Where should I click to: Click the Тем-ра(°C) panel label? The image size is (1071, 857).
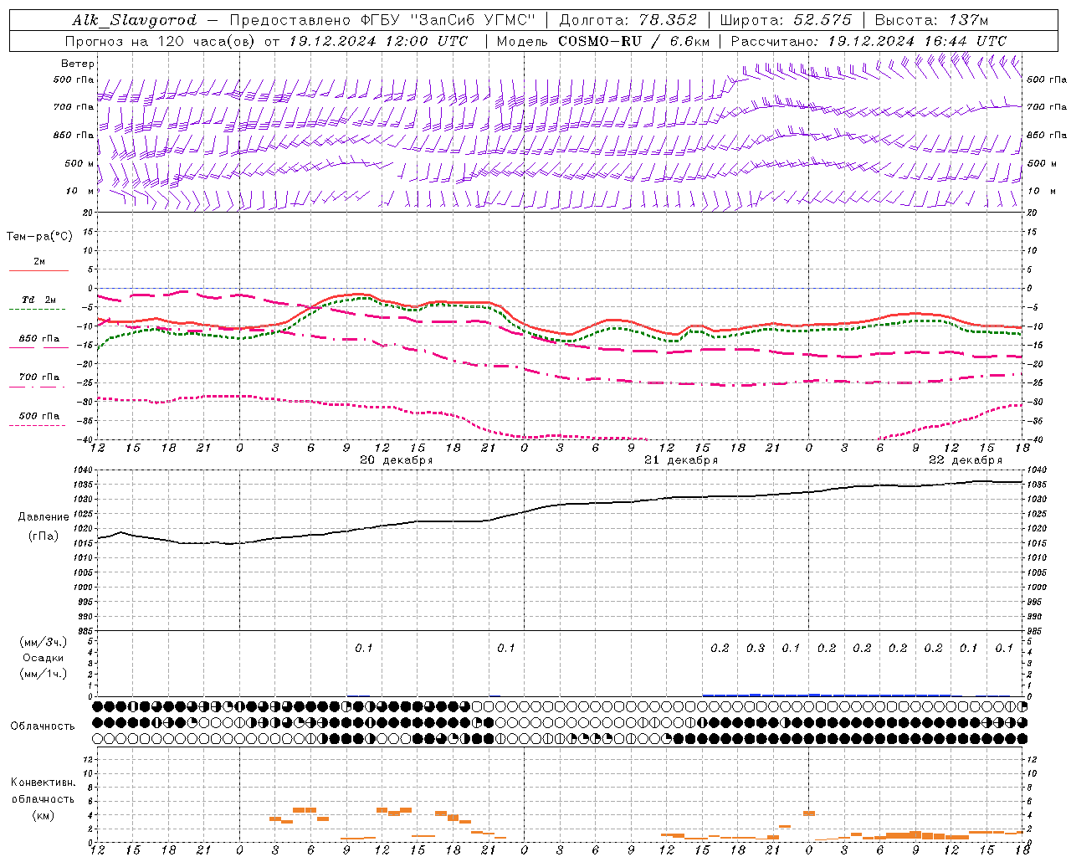click(x=39, y=237)
